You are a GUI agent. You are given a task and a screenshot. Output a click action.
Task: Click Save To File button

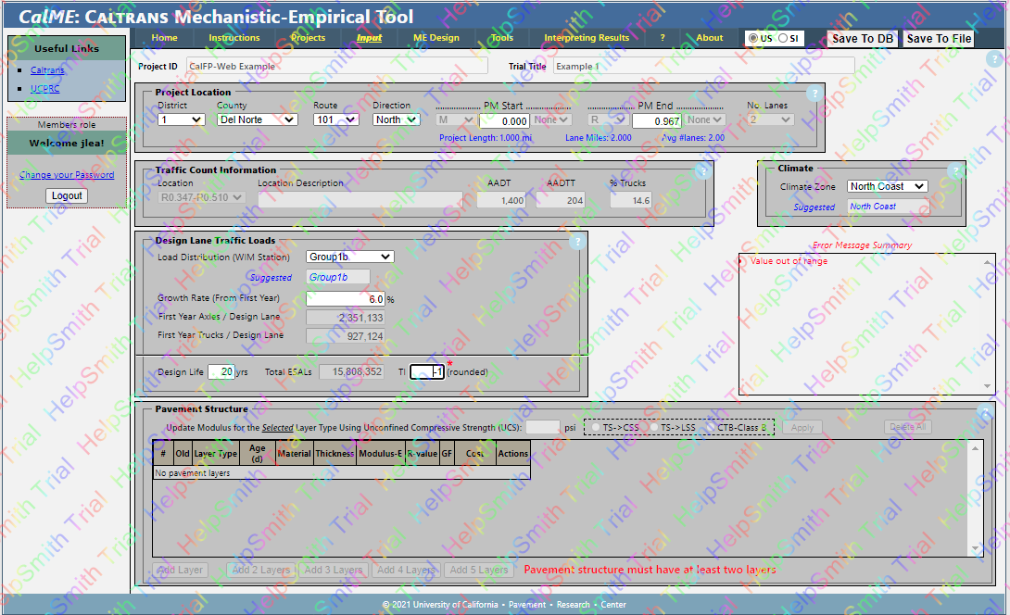(939, 39)
